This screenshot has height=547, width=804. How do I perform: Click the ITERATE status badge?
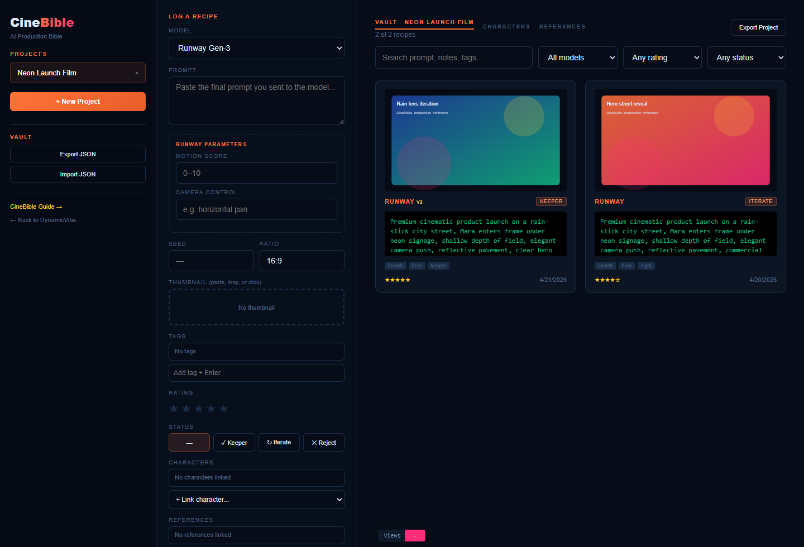point(761,201)
